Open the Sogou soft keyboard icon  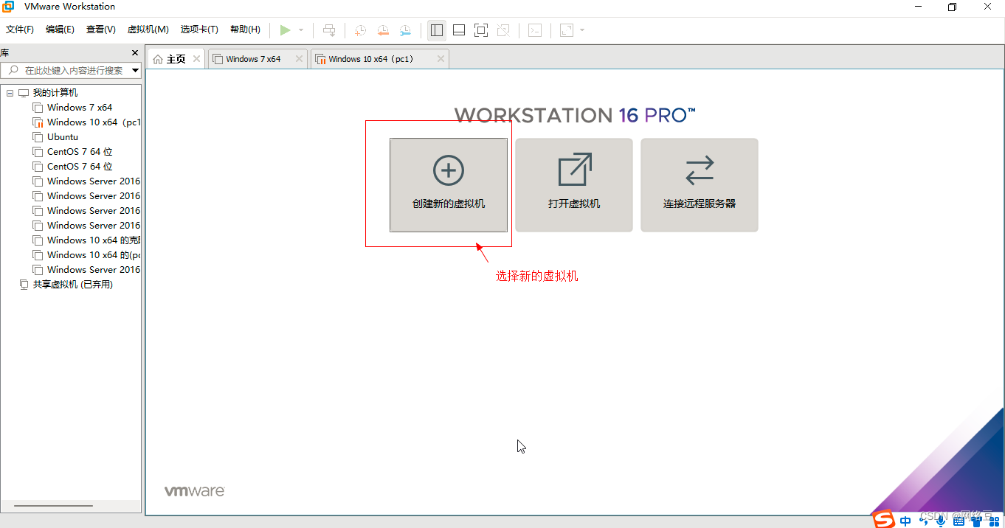959,521
